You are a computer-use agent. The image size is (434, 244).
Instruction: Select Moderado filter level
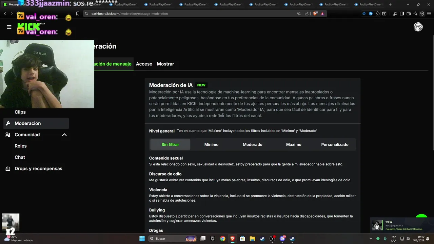253,144
